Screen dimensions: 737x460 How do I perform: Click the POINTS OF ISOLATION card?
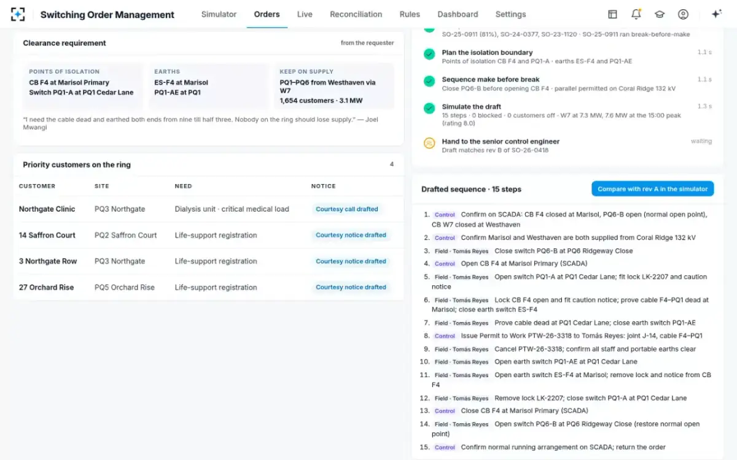[x=83, y=86]
